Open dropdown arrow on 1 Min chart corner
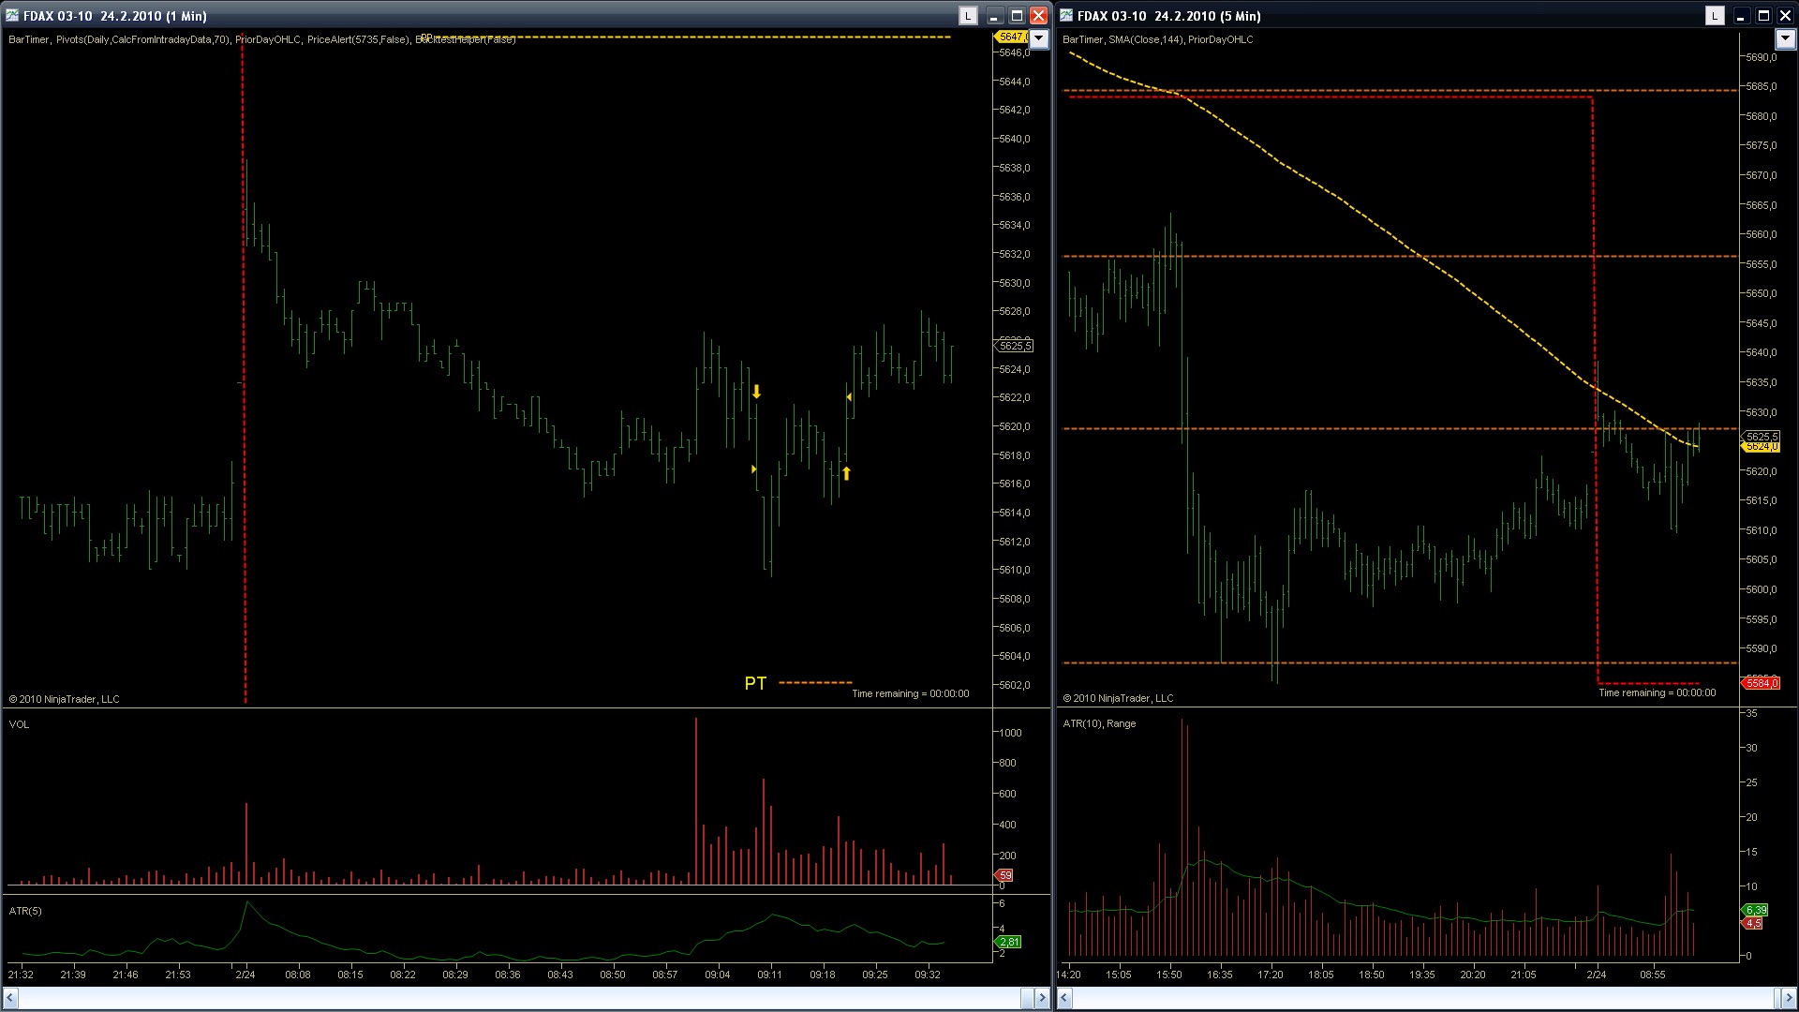This screenshot has width=1799, height=1012. tap(1038, 39)
